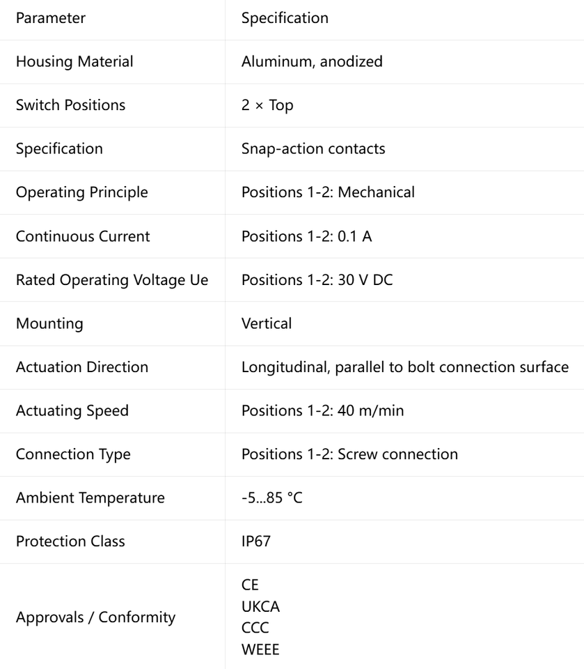
Task: Click the Vertical mounting value
Action: (x=267, y=323)
